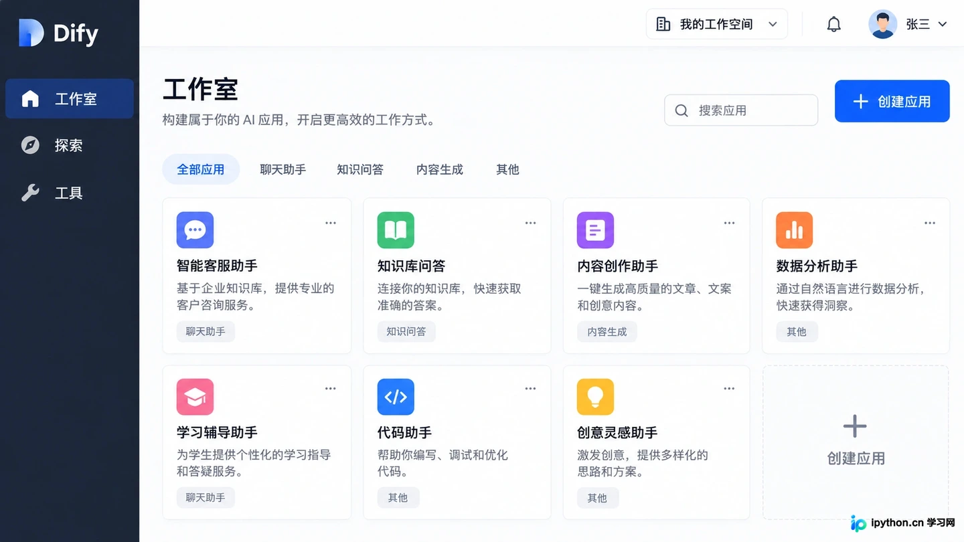The image size is (964, 542).
Task: Click 其他 tag on 数据分析助手 card
Action: coord(797,331)
